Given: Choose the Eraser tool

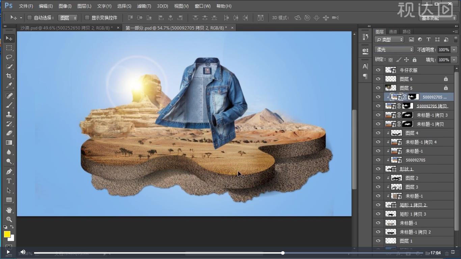Looking at the screenshot, I should click(9, 133).
